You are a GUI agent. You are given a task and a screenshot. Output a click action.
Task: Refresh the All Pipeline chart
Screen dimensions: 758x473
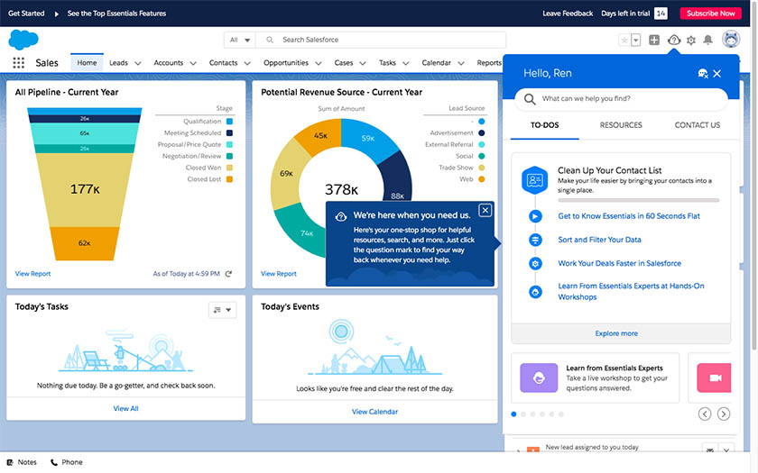point(228,274)
